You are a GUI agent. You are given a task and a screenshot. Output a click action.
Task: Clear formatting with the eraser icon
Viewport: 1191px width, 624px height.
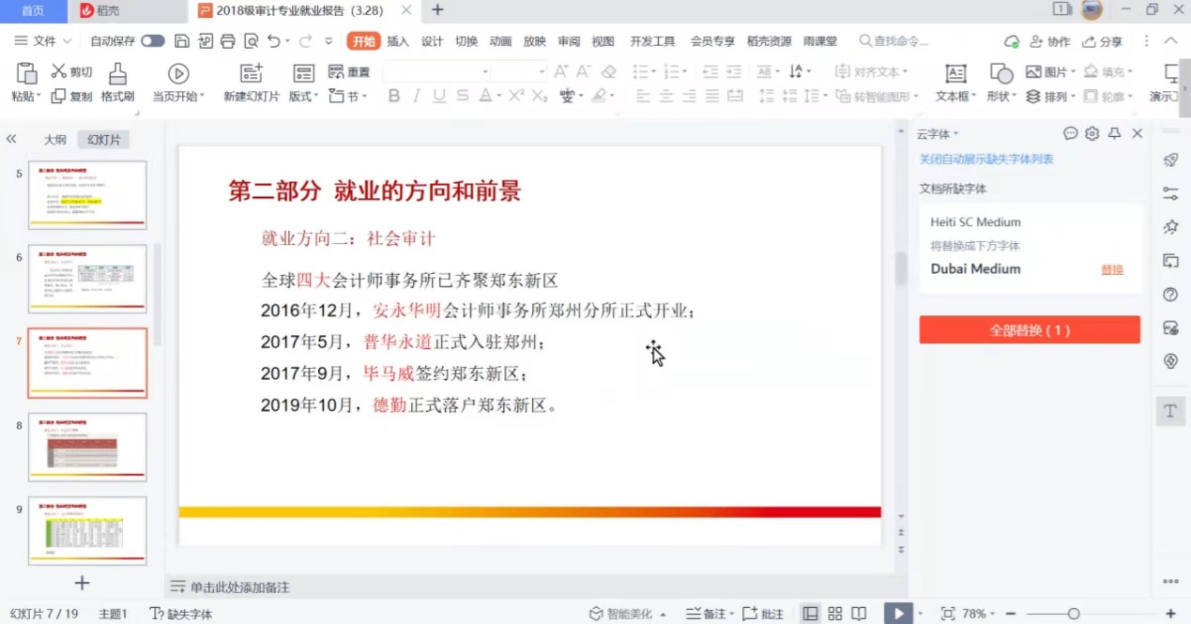point(609,71)
